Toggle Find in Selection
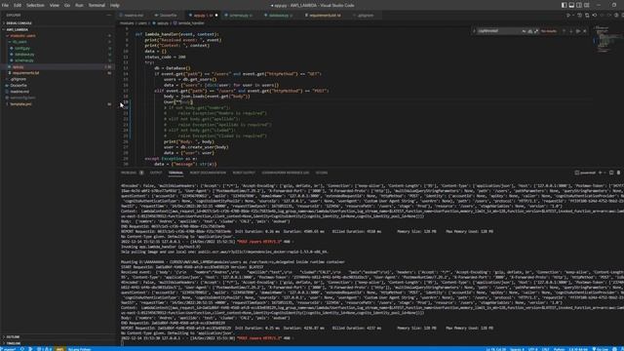The width and height of the screenshot is (624, 351). 578,30
